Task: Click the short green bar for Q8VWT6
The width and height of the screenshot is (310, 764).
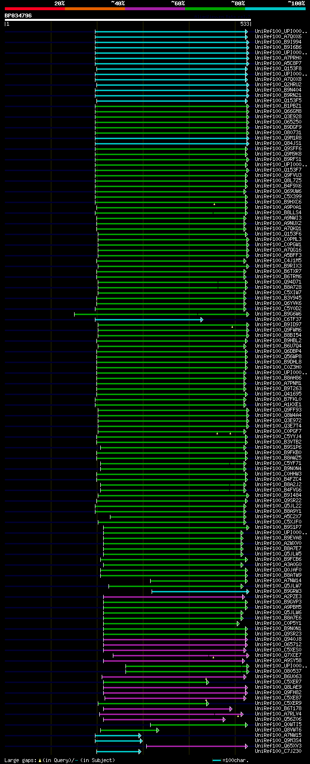Action: pos(129,730)
